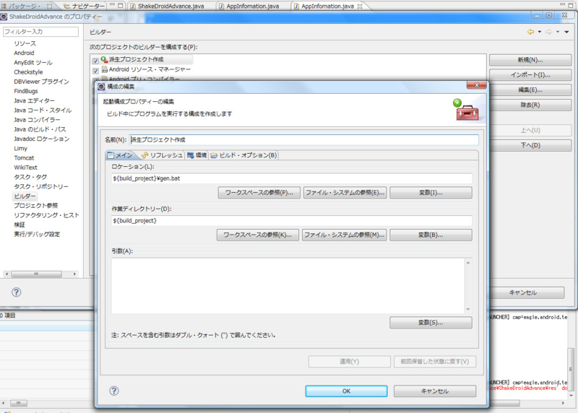Select FindBugs in properties tree
This screenshot has height=413, width=578.
26,92
